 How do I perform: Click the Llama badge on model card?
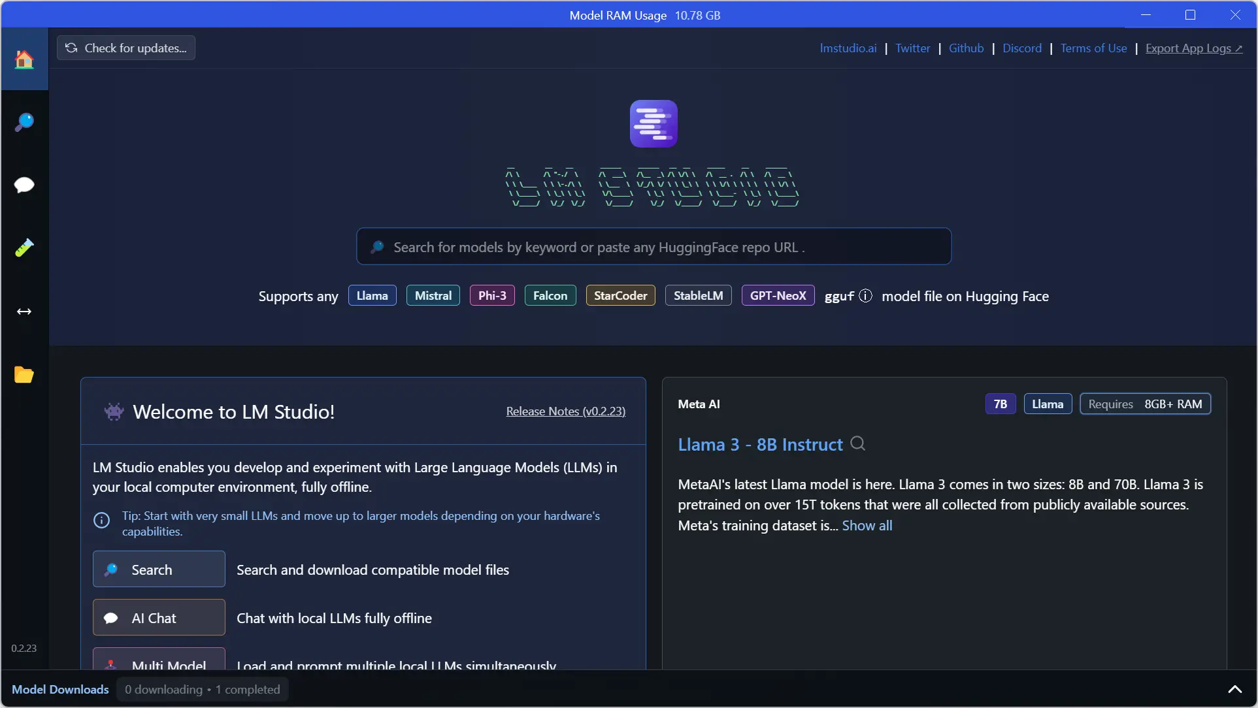pos(1048,404)
